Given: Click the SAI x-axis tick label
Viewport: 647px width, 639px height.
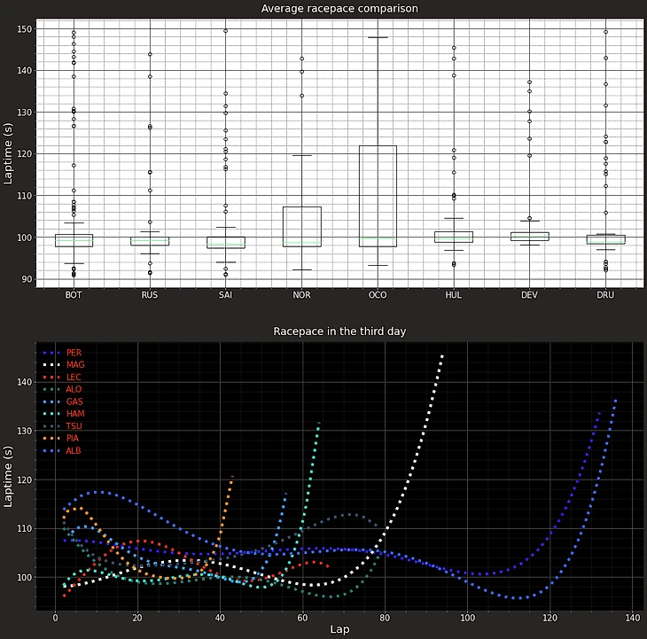Looking at the screenshot, I should pyautogui.click(x=226, y=295).
